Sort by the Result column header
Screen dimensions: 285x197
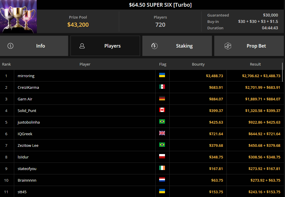point(255,64)
